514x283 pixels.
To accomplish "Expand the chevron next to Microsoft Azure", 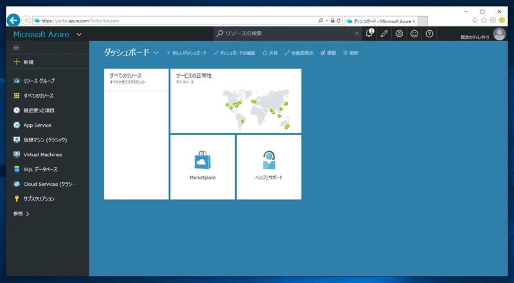I will [79, 34].
